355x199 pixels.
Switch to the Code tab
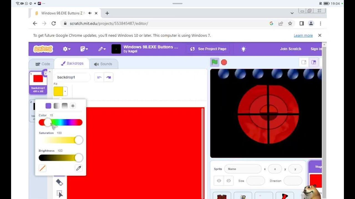click(42, 64)
